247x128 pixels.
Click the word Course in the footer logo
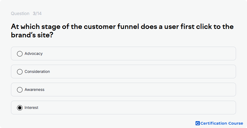point(236,123)
